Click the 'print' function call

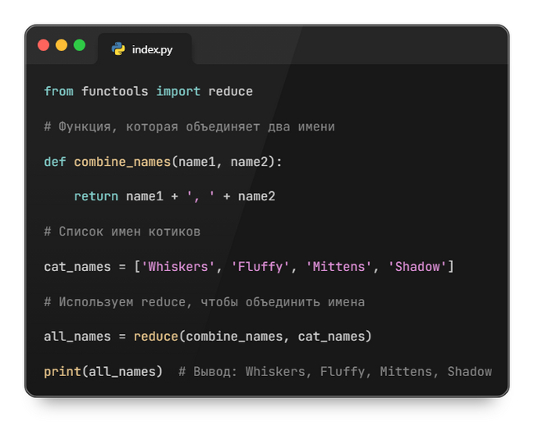62,372
